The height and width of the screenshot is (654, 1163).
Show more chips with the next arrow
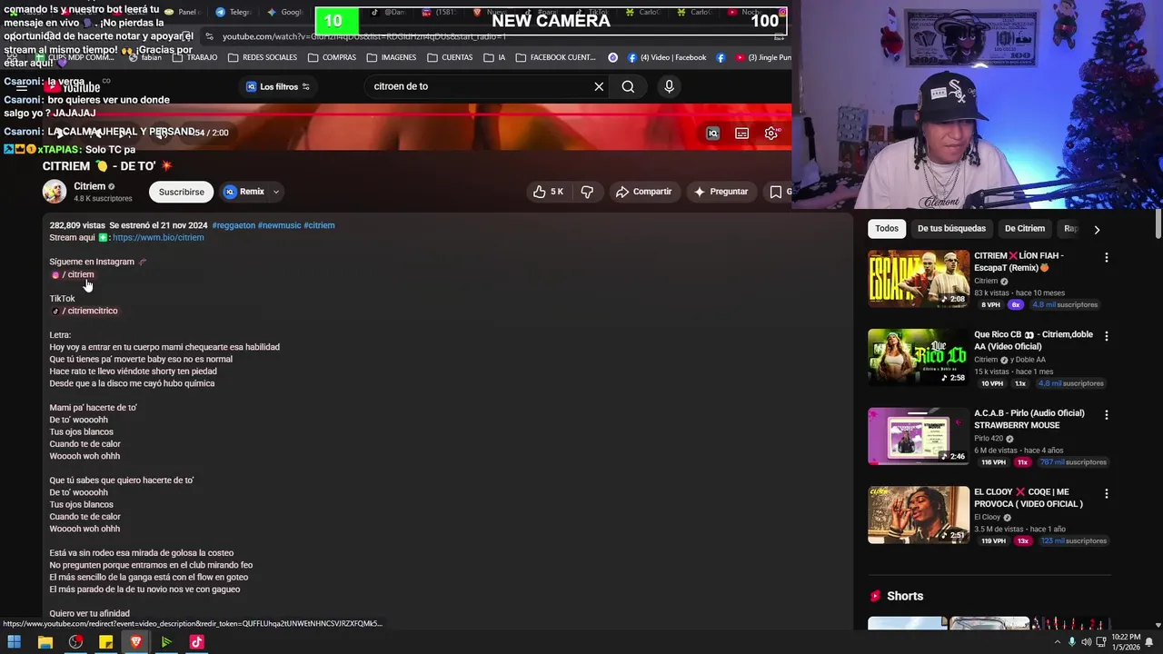click(x=1097, y=230)
